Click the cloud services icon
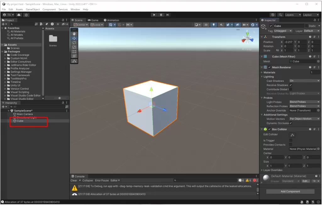The image size is (322, 205). click(19, 15)
